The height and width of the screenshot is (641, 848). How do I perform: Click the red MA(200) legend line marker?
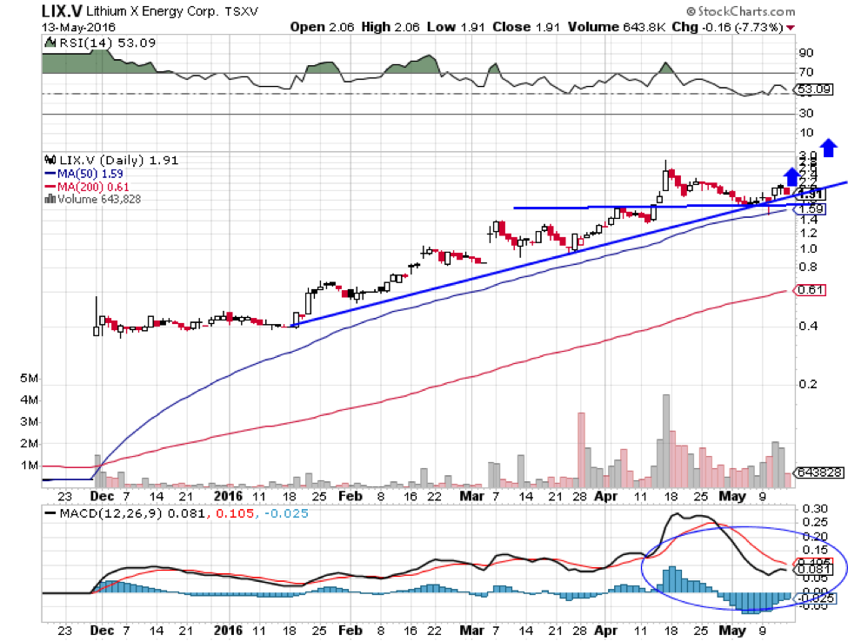pyautogui.click(x=50, y=187)
